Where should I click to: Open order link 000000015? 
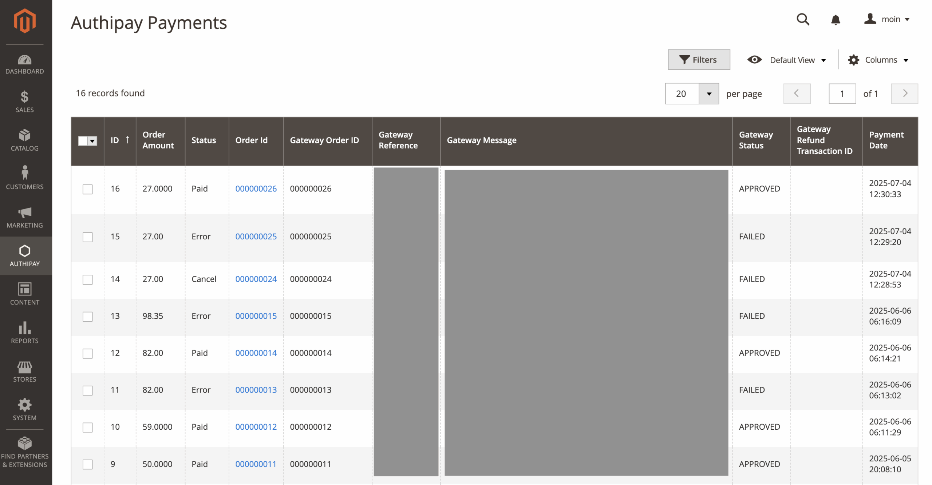tap(256, 316)
